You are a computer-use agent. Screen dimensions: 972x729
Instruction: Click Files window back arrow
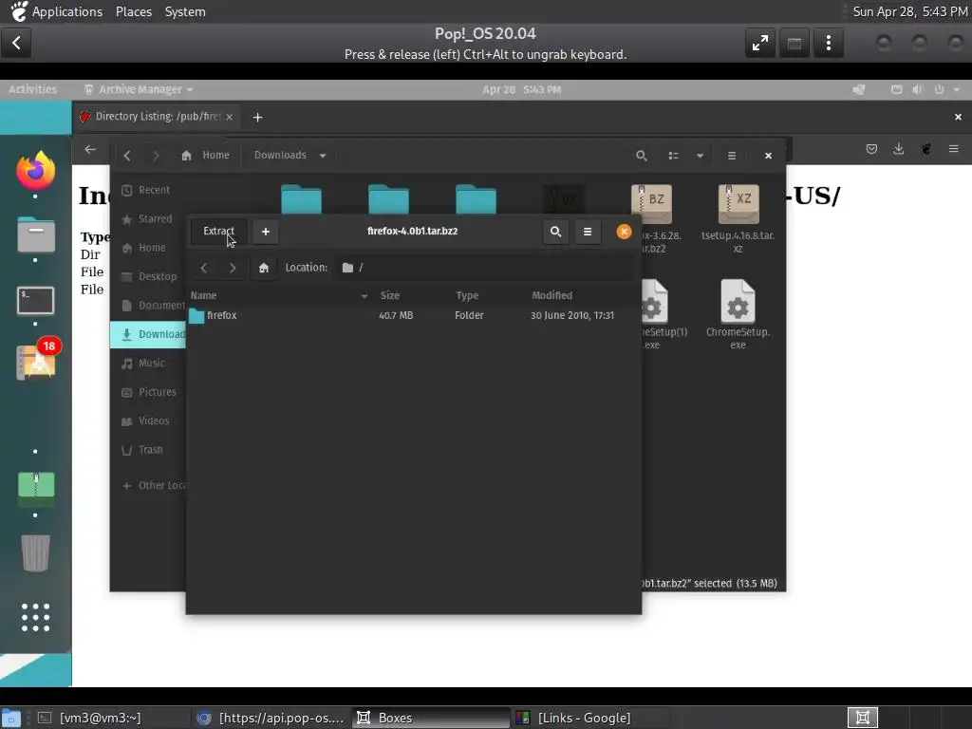coord(127,156)
